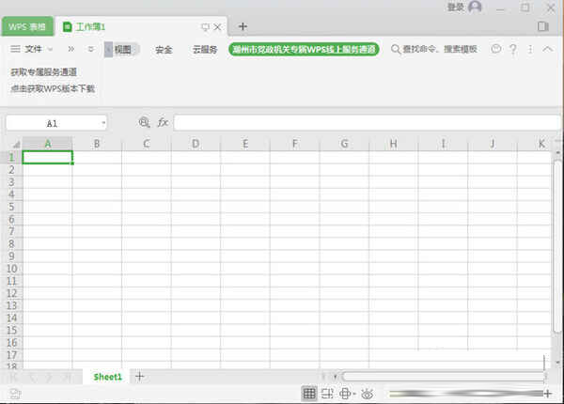Click the horizontal scrollbar track
This screenshot has width=564, height=404.
point(444,377)
